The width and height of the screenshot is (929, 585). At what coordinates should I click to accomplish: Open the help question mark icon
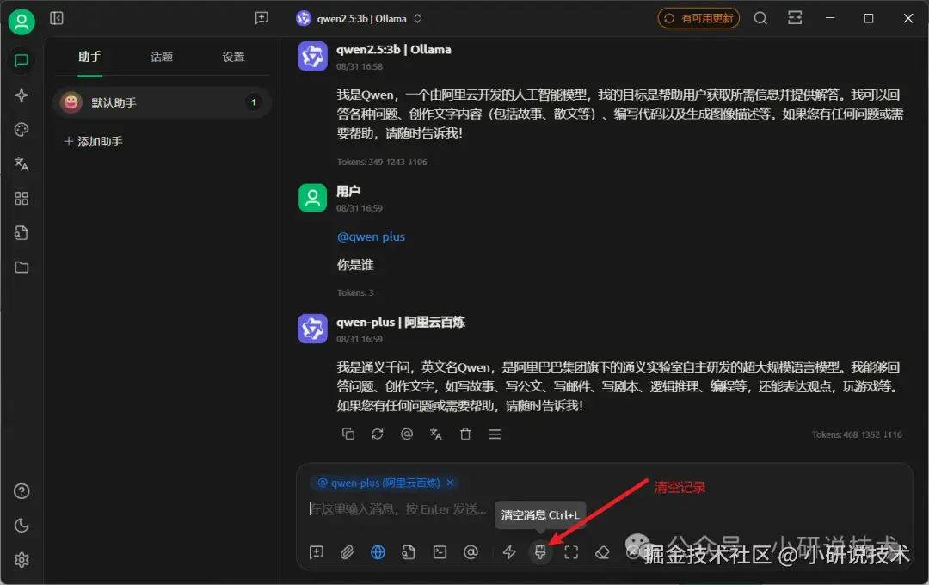[x=22, y=491]
